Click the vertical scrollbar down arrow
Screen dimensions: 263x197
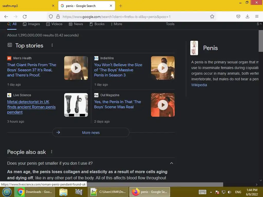[x=261, y=180]
